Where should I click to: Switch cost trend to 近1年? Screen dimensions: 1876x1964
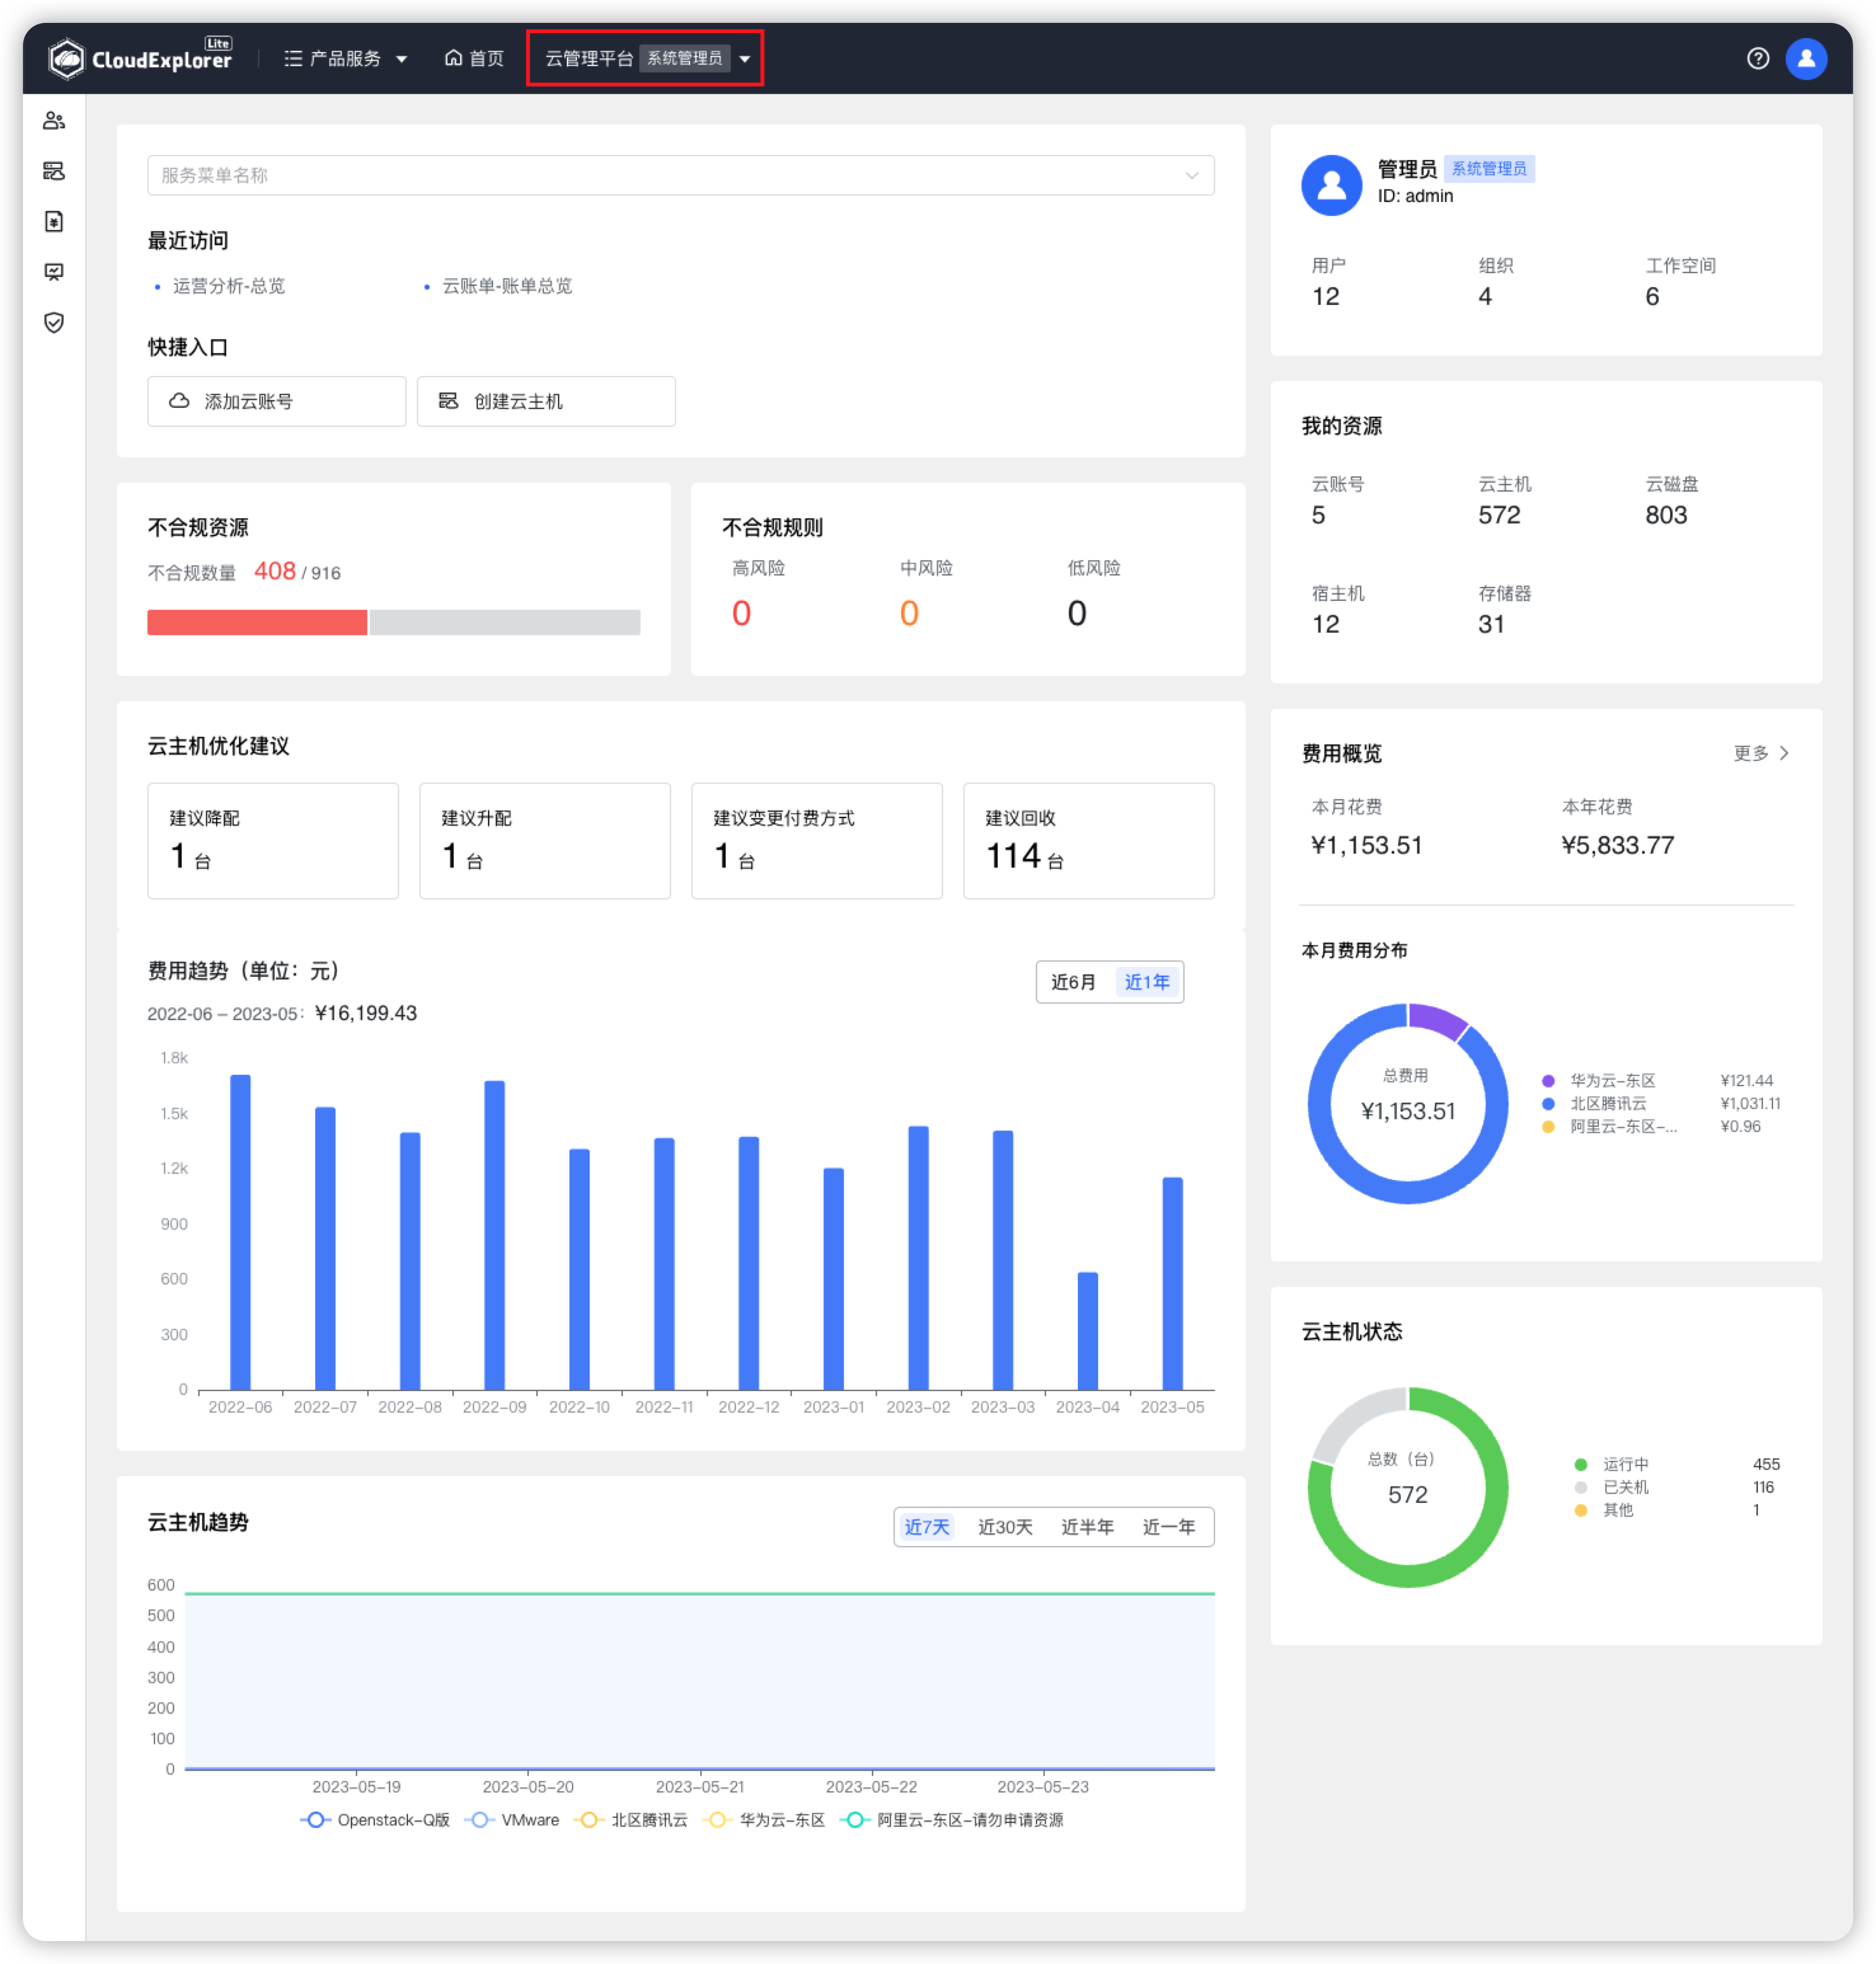pyautogui.click(x=1147, y=981)
